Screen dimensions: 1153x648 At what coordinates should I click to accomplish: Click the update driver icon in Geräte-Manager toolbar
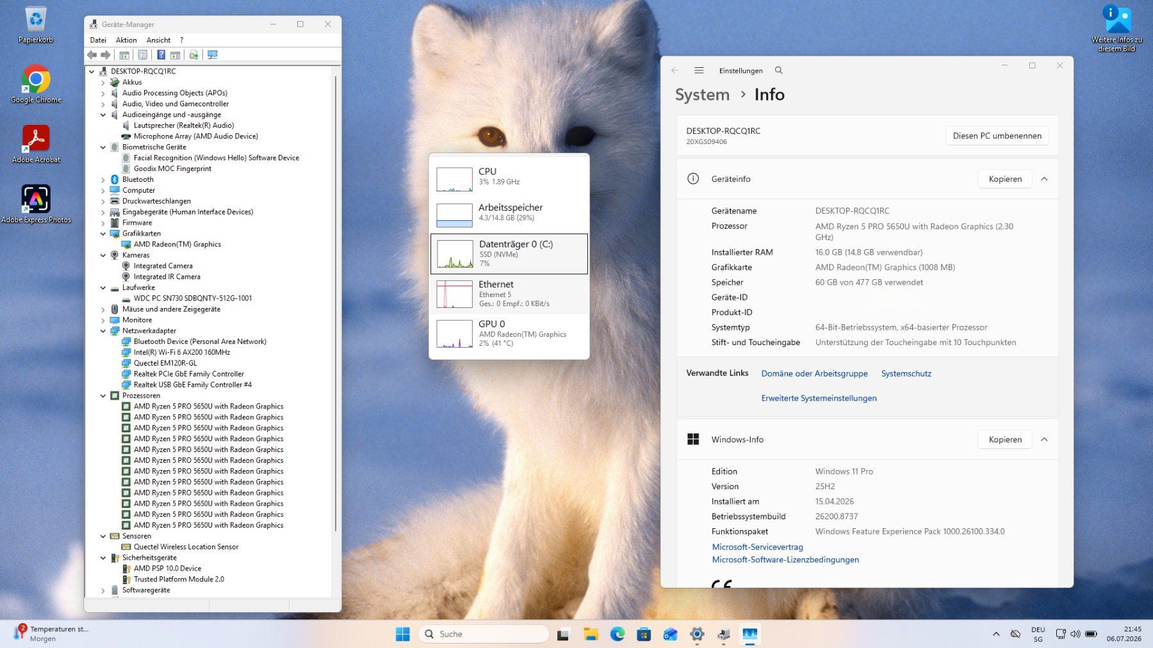(193, 55)
